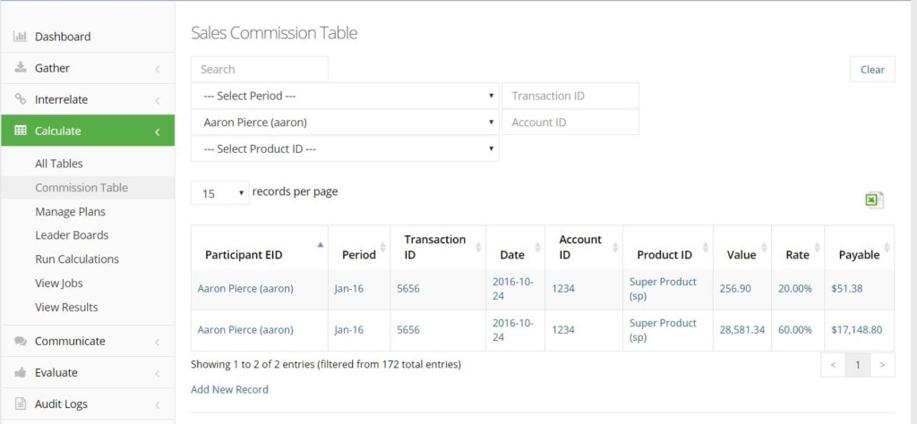Image resolution: width=917 pixels, height=424 pixels.
Task: Click the Transaction ID filter field
Action: 570,96
